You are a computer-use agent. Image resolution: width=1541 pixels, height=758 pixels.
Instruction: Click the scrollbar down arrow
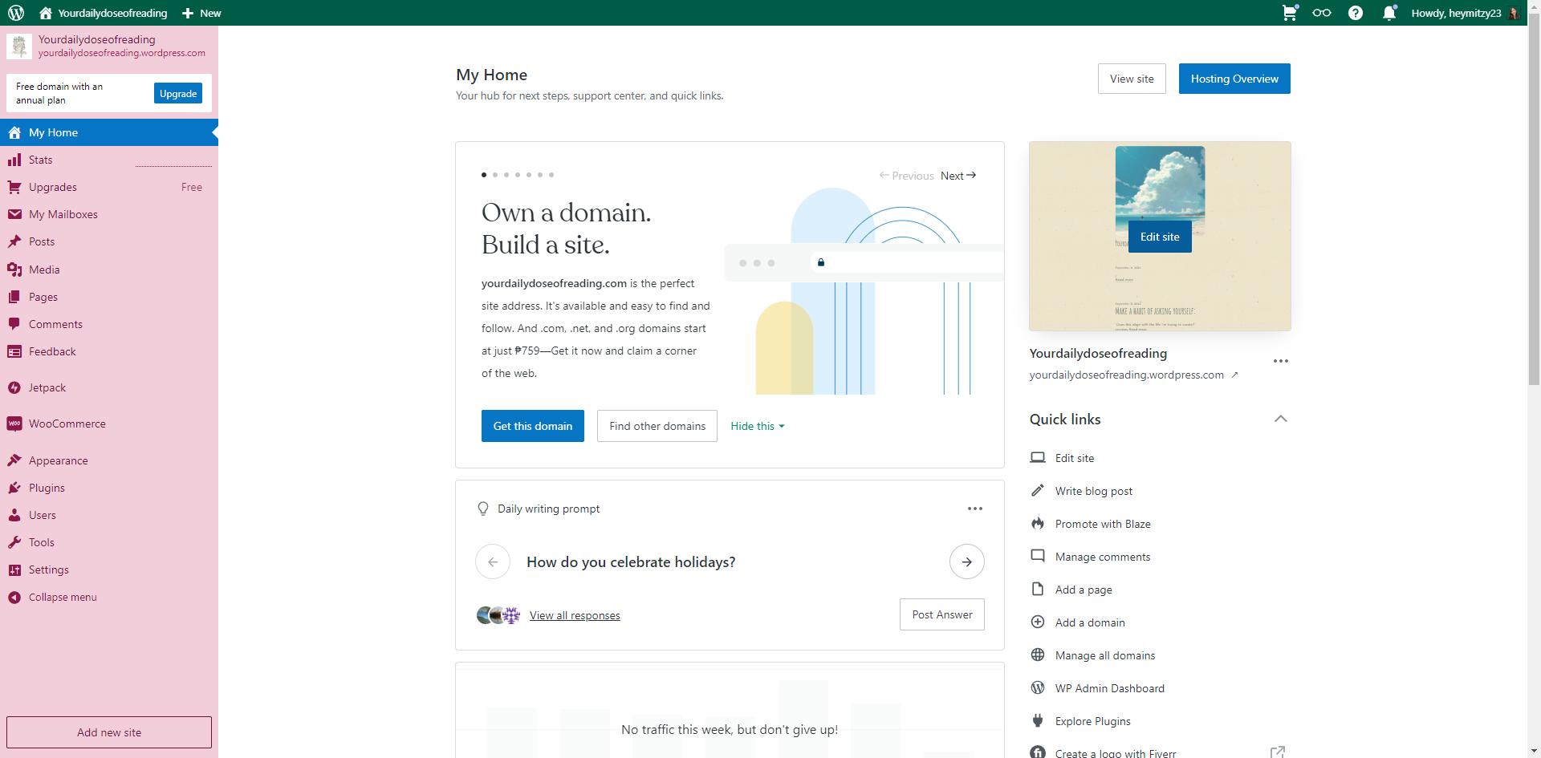point(1534,752)
